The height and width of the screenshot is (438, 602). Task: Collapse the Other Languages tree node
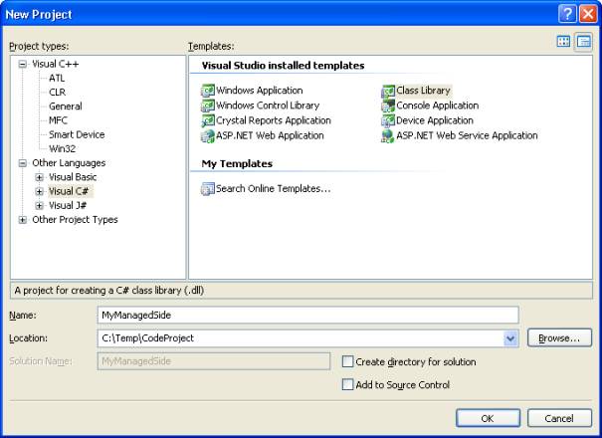tap(23, 163)
